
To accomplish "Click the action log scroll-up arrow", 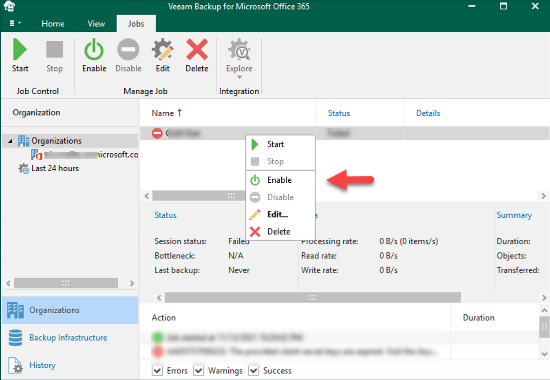I will 544,311.
